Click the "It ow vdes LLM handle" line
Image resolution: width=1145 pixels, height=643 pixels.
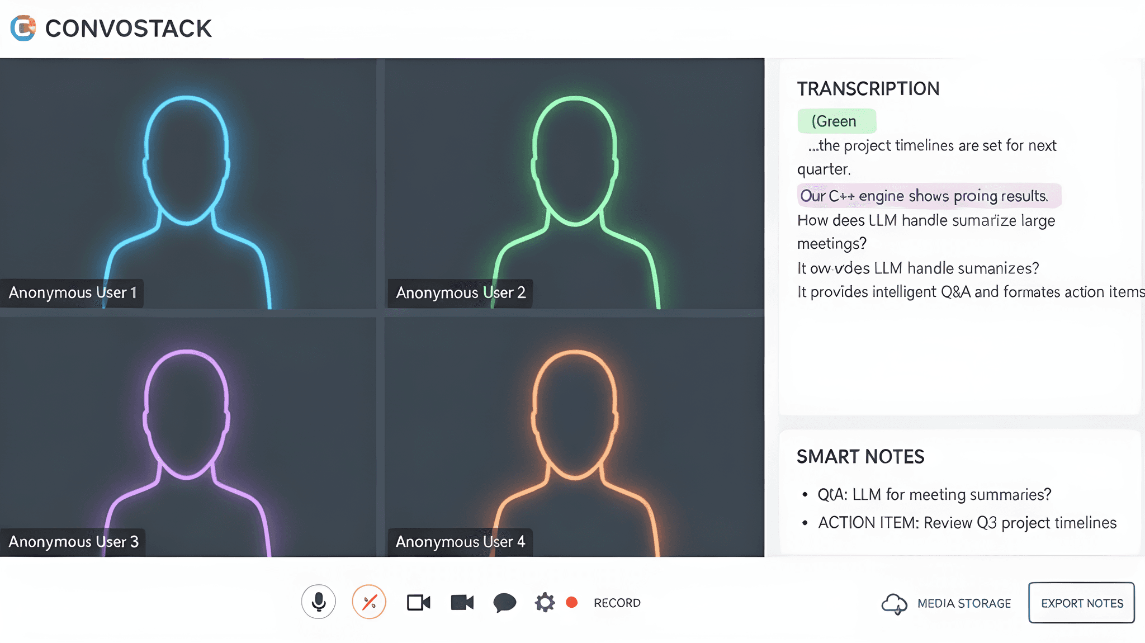click(918, 268)
